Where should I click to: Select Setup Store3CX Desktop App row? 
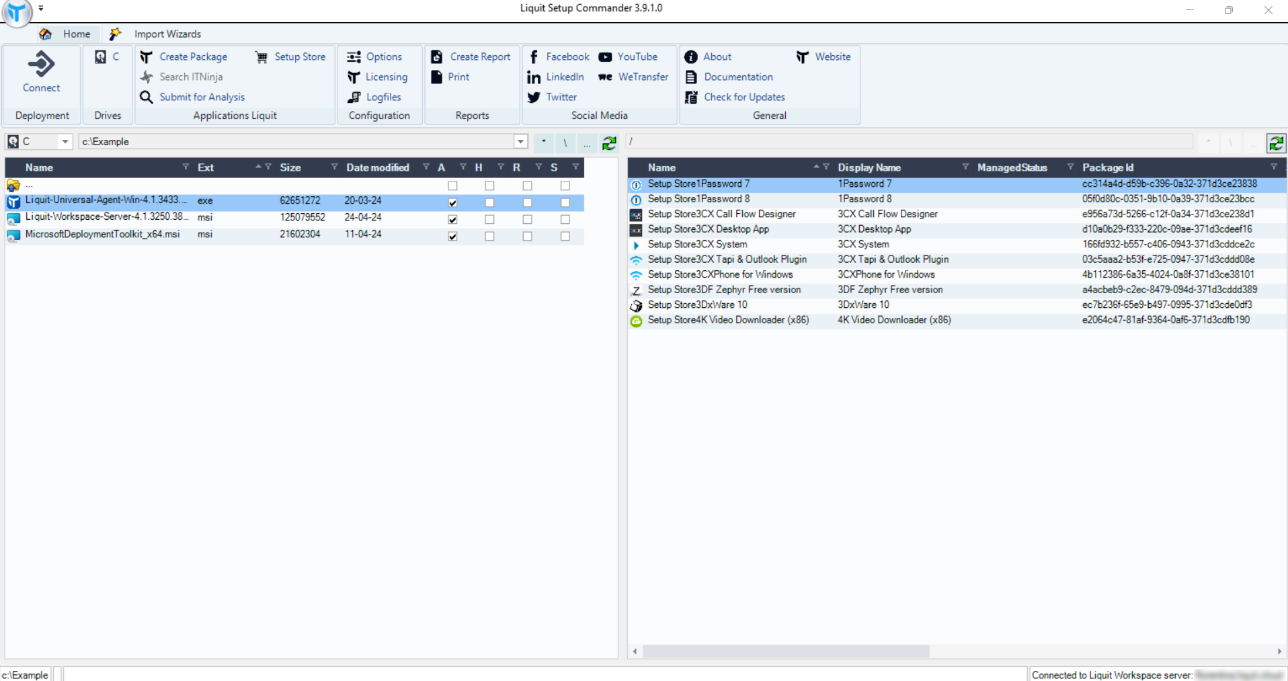[x=957, y=229]
